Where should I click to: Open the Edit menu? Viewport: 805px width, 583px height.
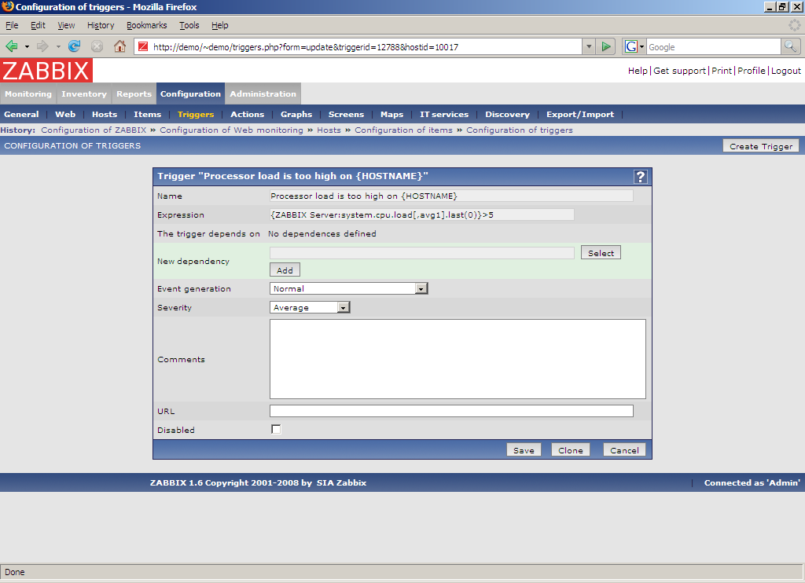click(x=38, y=25)
